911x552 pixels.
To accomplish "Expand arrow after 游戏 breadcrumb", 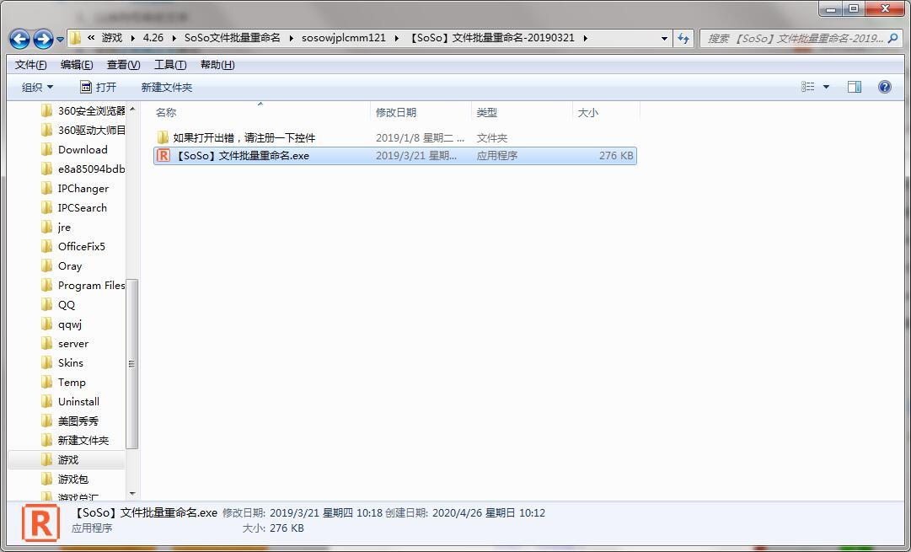I will point(133,39).
